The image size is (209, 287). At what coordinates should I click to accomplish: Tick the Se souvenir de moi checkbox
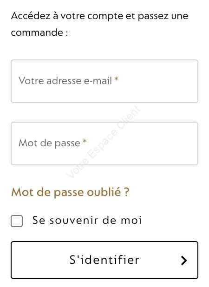click(17, 221)
